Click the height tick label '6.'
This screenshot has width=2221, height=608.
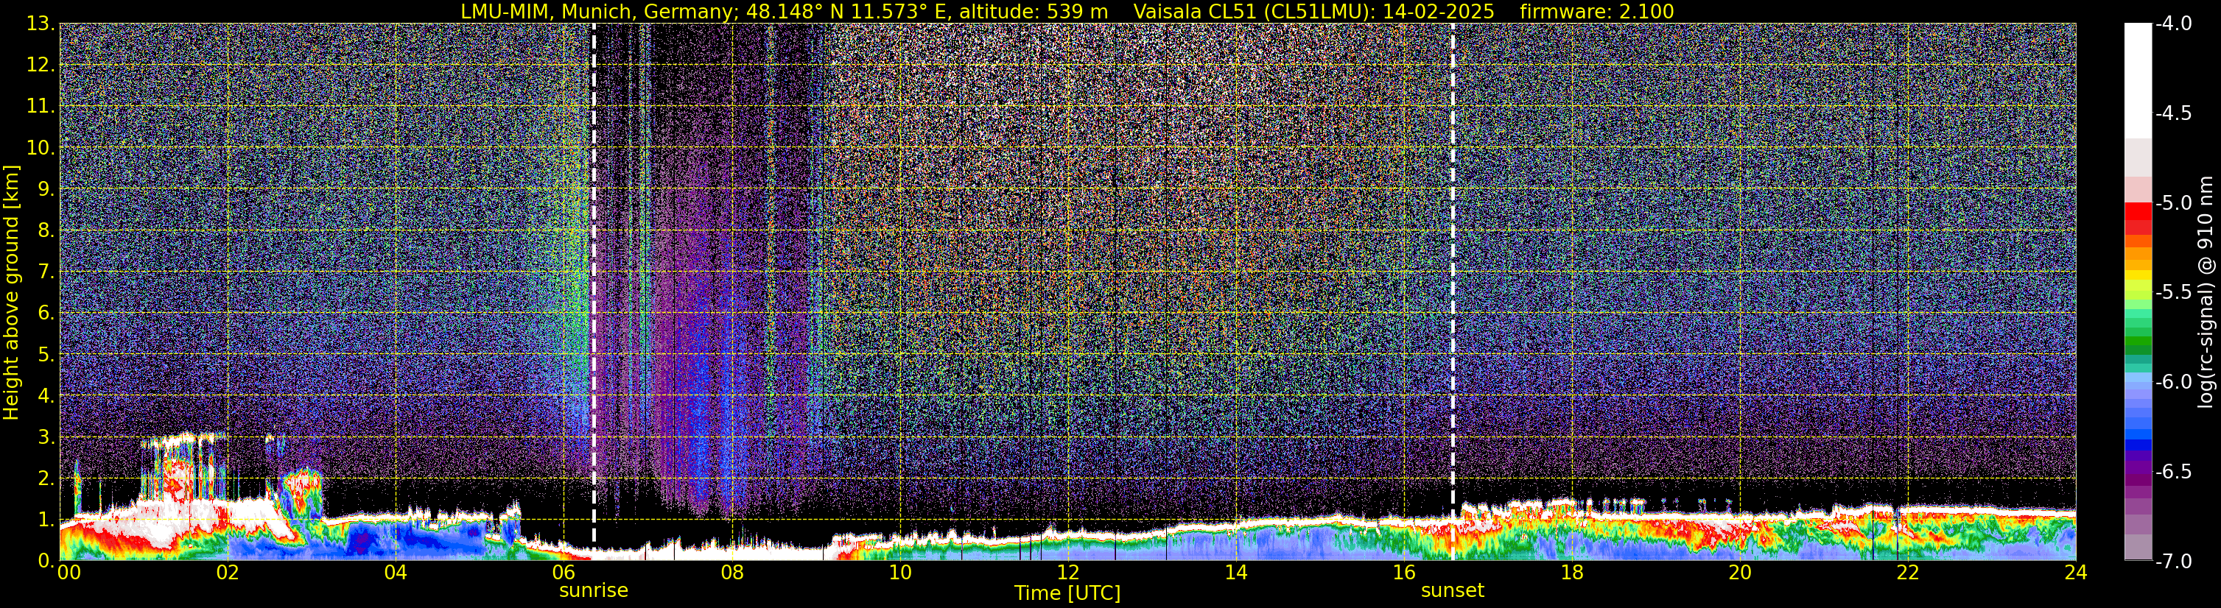[45, 314]
